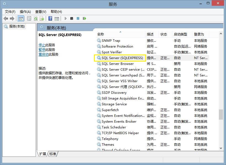Select the Telephony service
Screen dimensions: 226x165
[x=153, y=139]
